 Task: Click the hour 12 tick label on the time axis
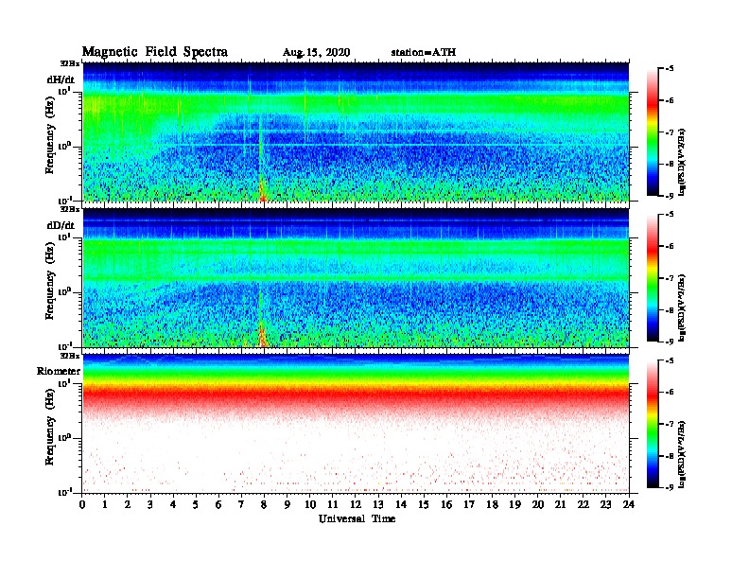coord(356,504)
